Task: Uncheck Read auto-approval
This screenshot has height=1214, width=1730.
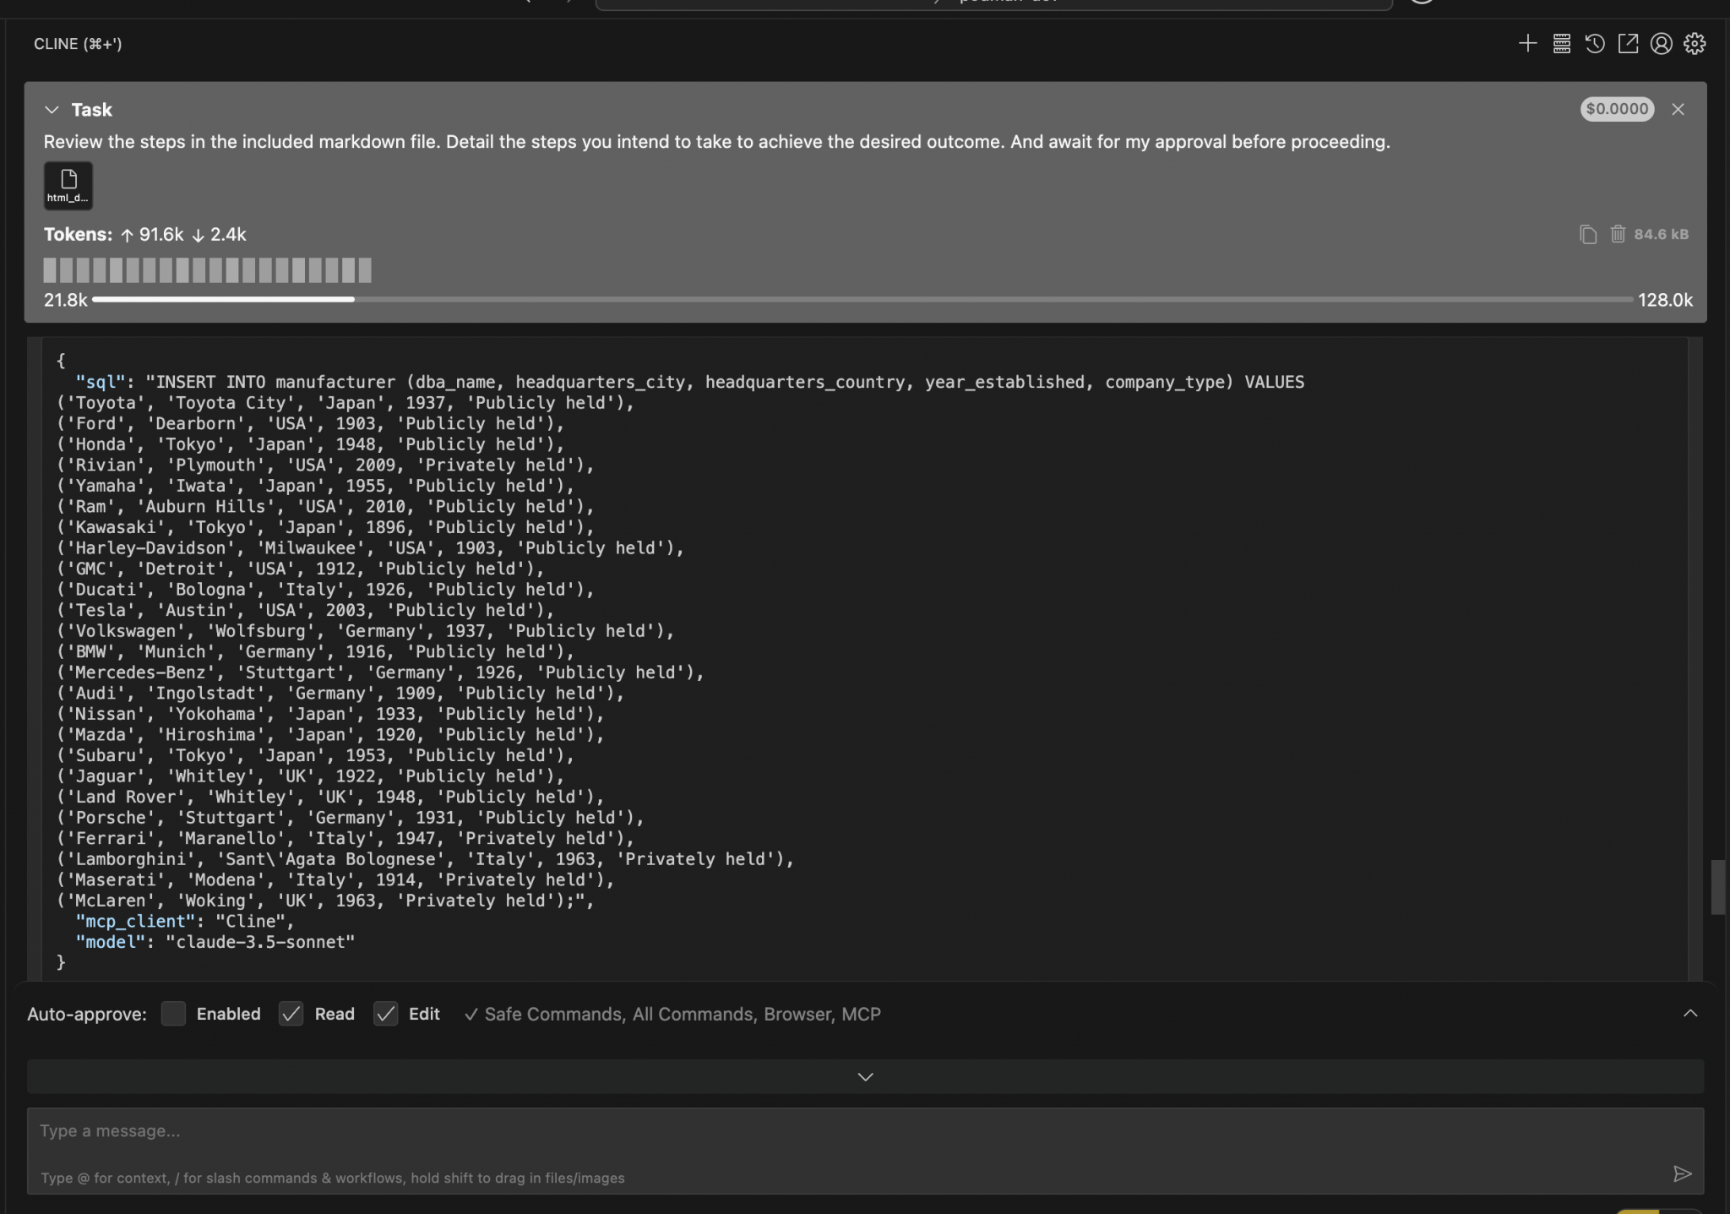Action: click(291, 1013)
